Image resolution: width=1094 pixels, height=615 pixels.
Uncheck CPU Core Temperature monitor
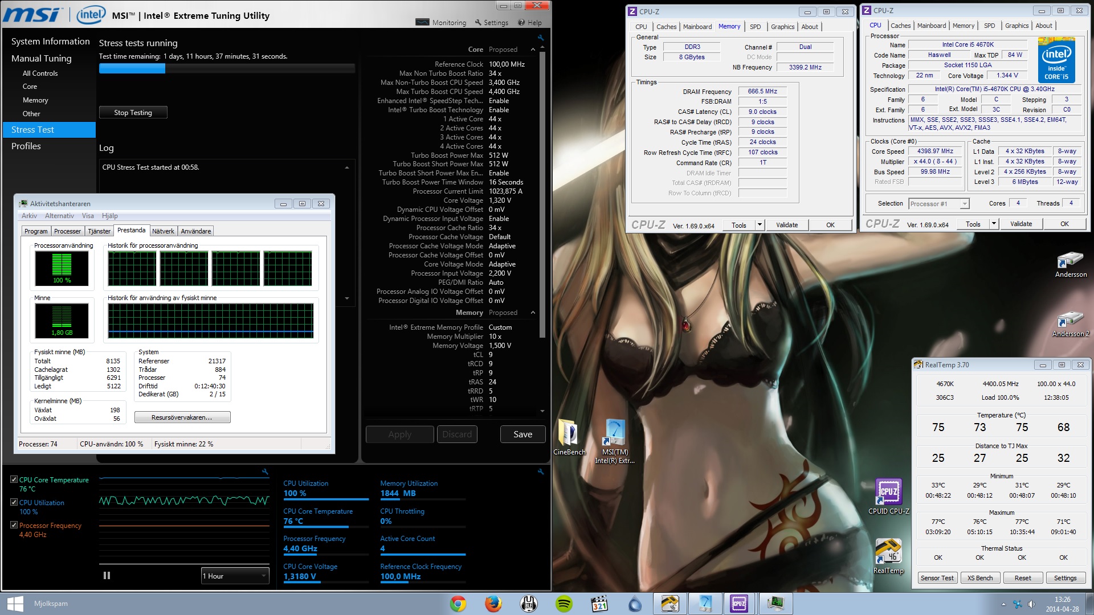(x=14, y=479)
